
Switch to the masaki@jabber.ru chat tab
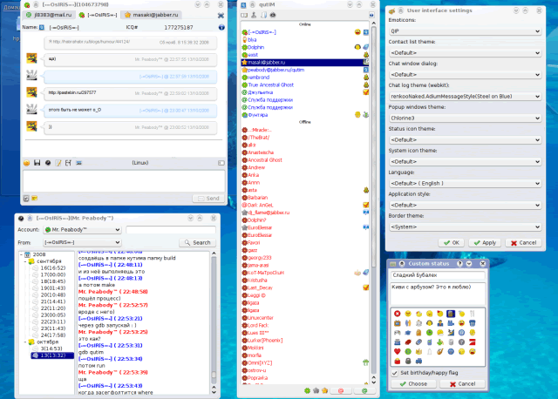tap(152, 15)
